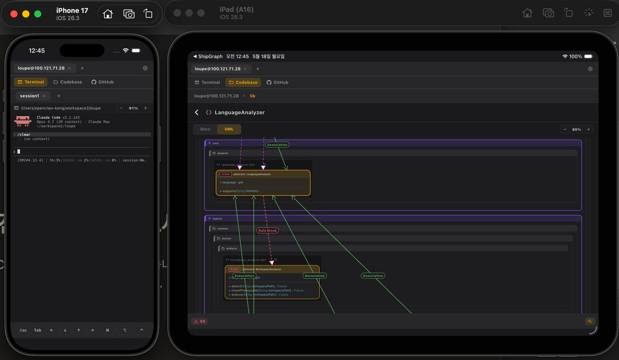The image size is (619, 360).
Task: Select abstract LanguageAnalyzer class node
Action: (x=263, y=183)
